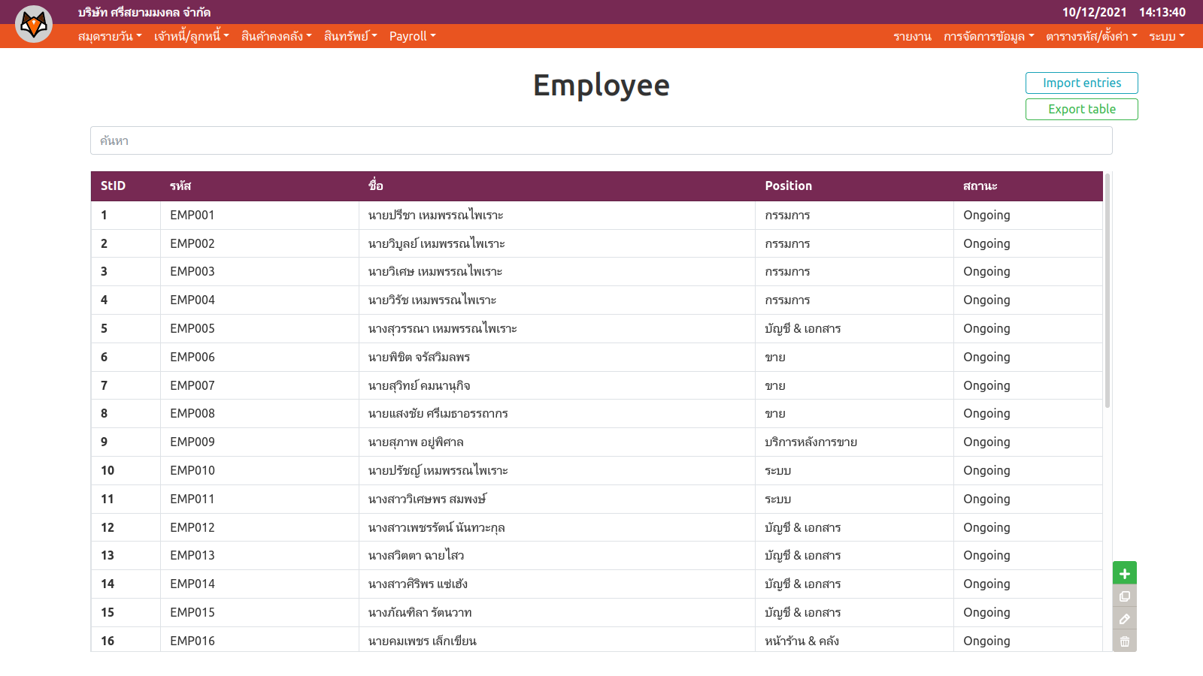The width and height of the screenshot is (1203, 676).
Task: Go to the รายงาน page
Action: coord(912,36)
